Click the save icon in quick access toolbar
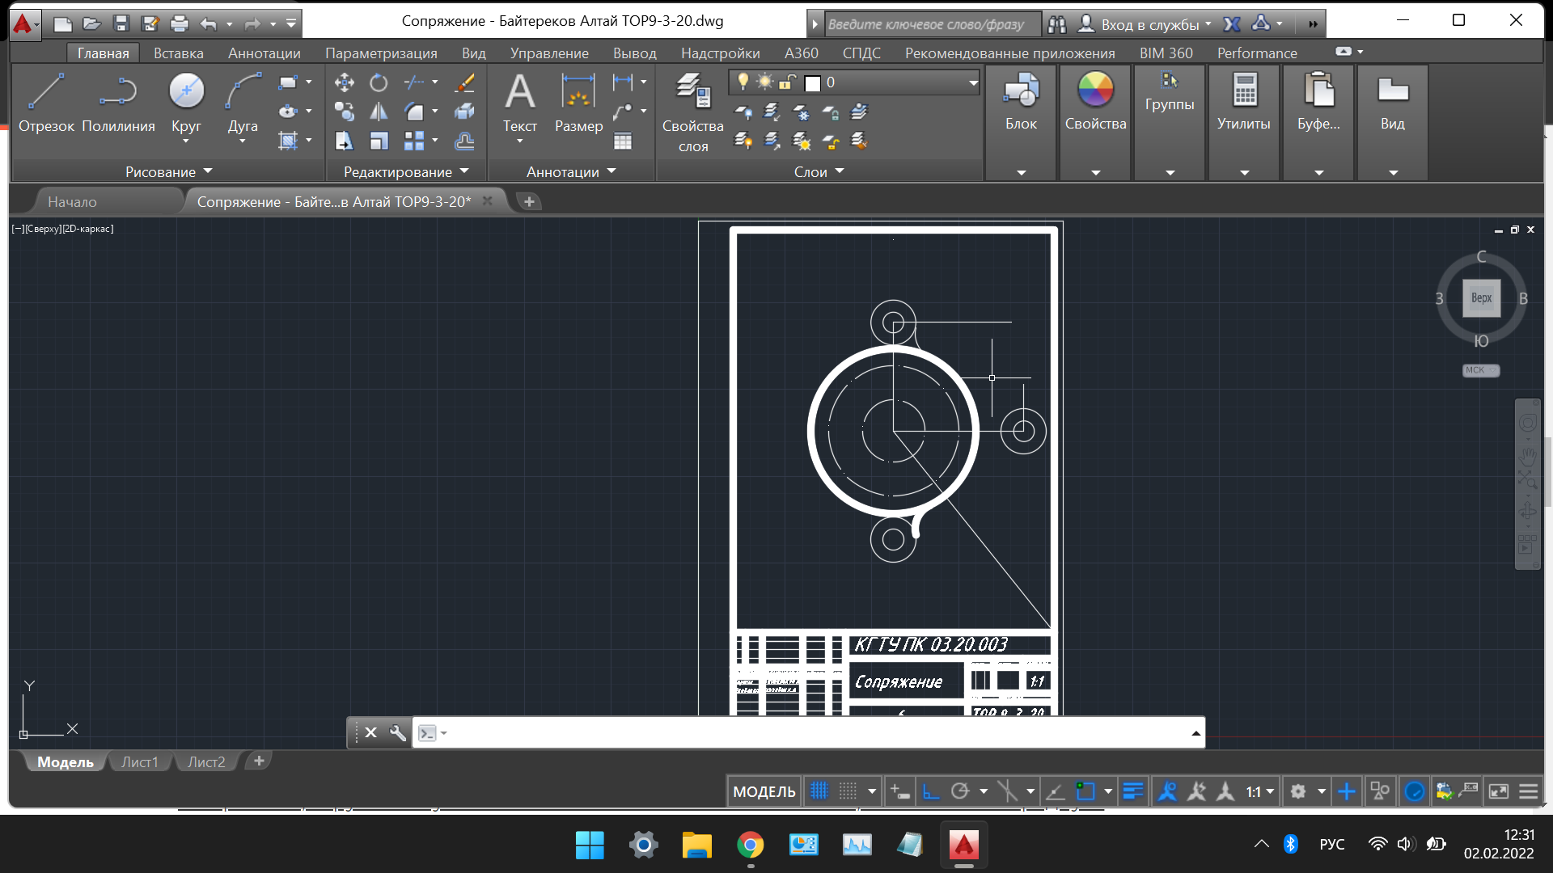The width and height of the screenshot is (1553, 873). point(121,23)
